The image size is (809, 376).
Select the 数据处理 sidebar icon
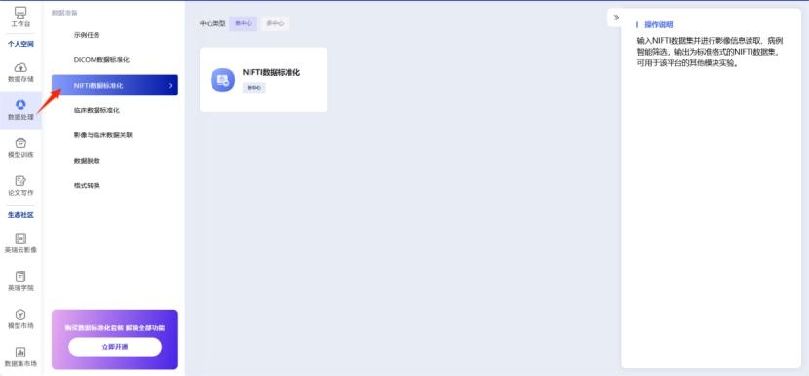click(x=20, y=105)
